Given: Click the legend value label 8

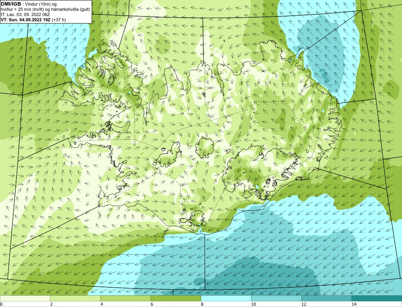Looking at the screenshot, I should (202, 304).
